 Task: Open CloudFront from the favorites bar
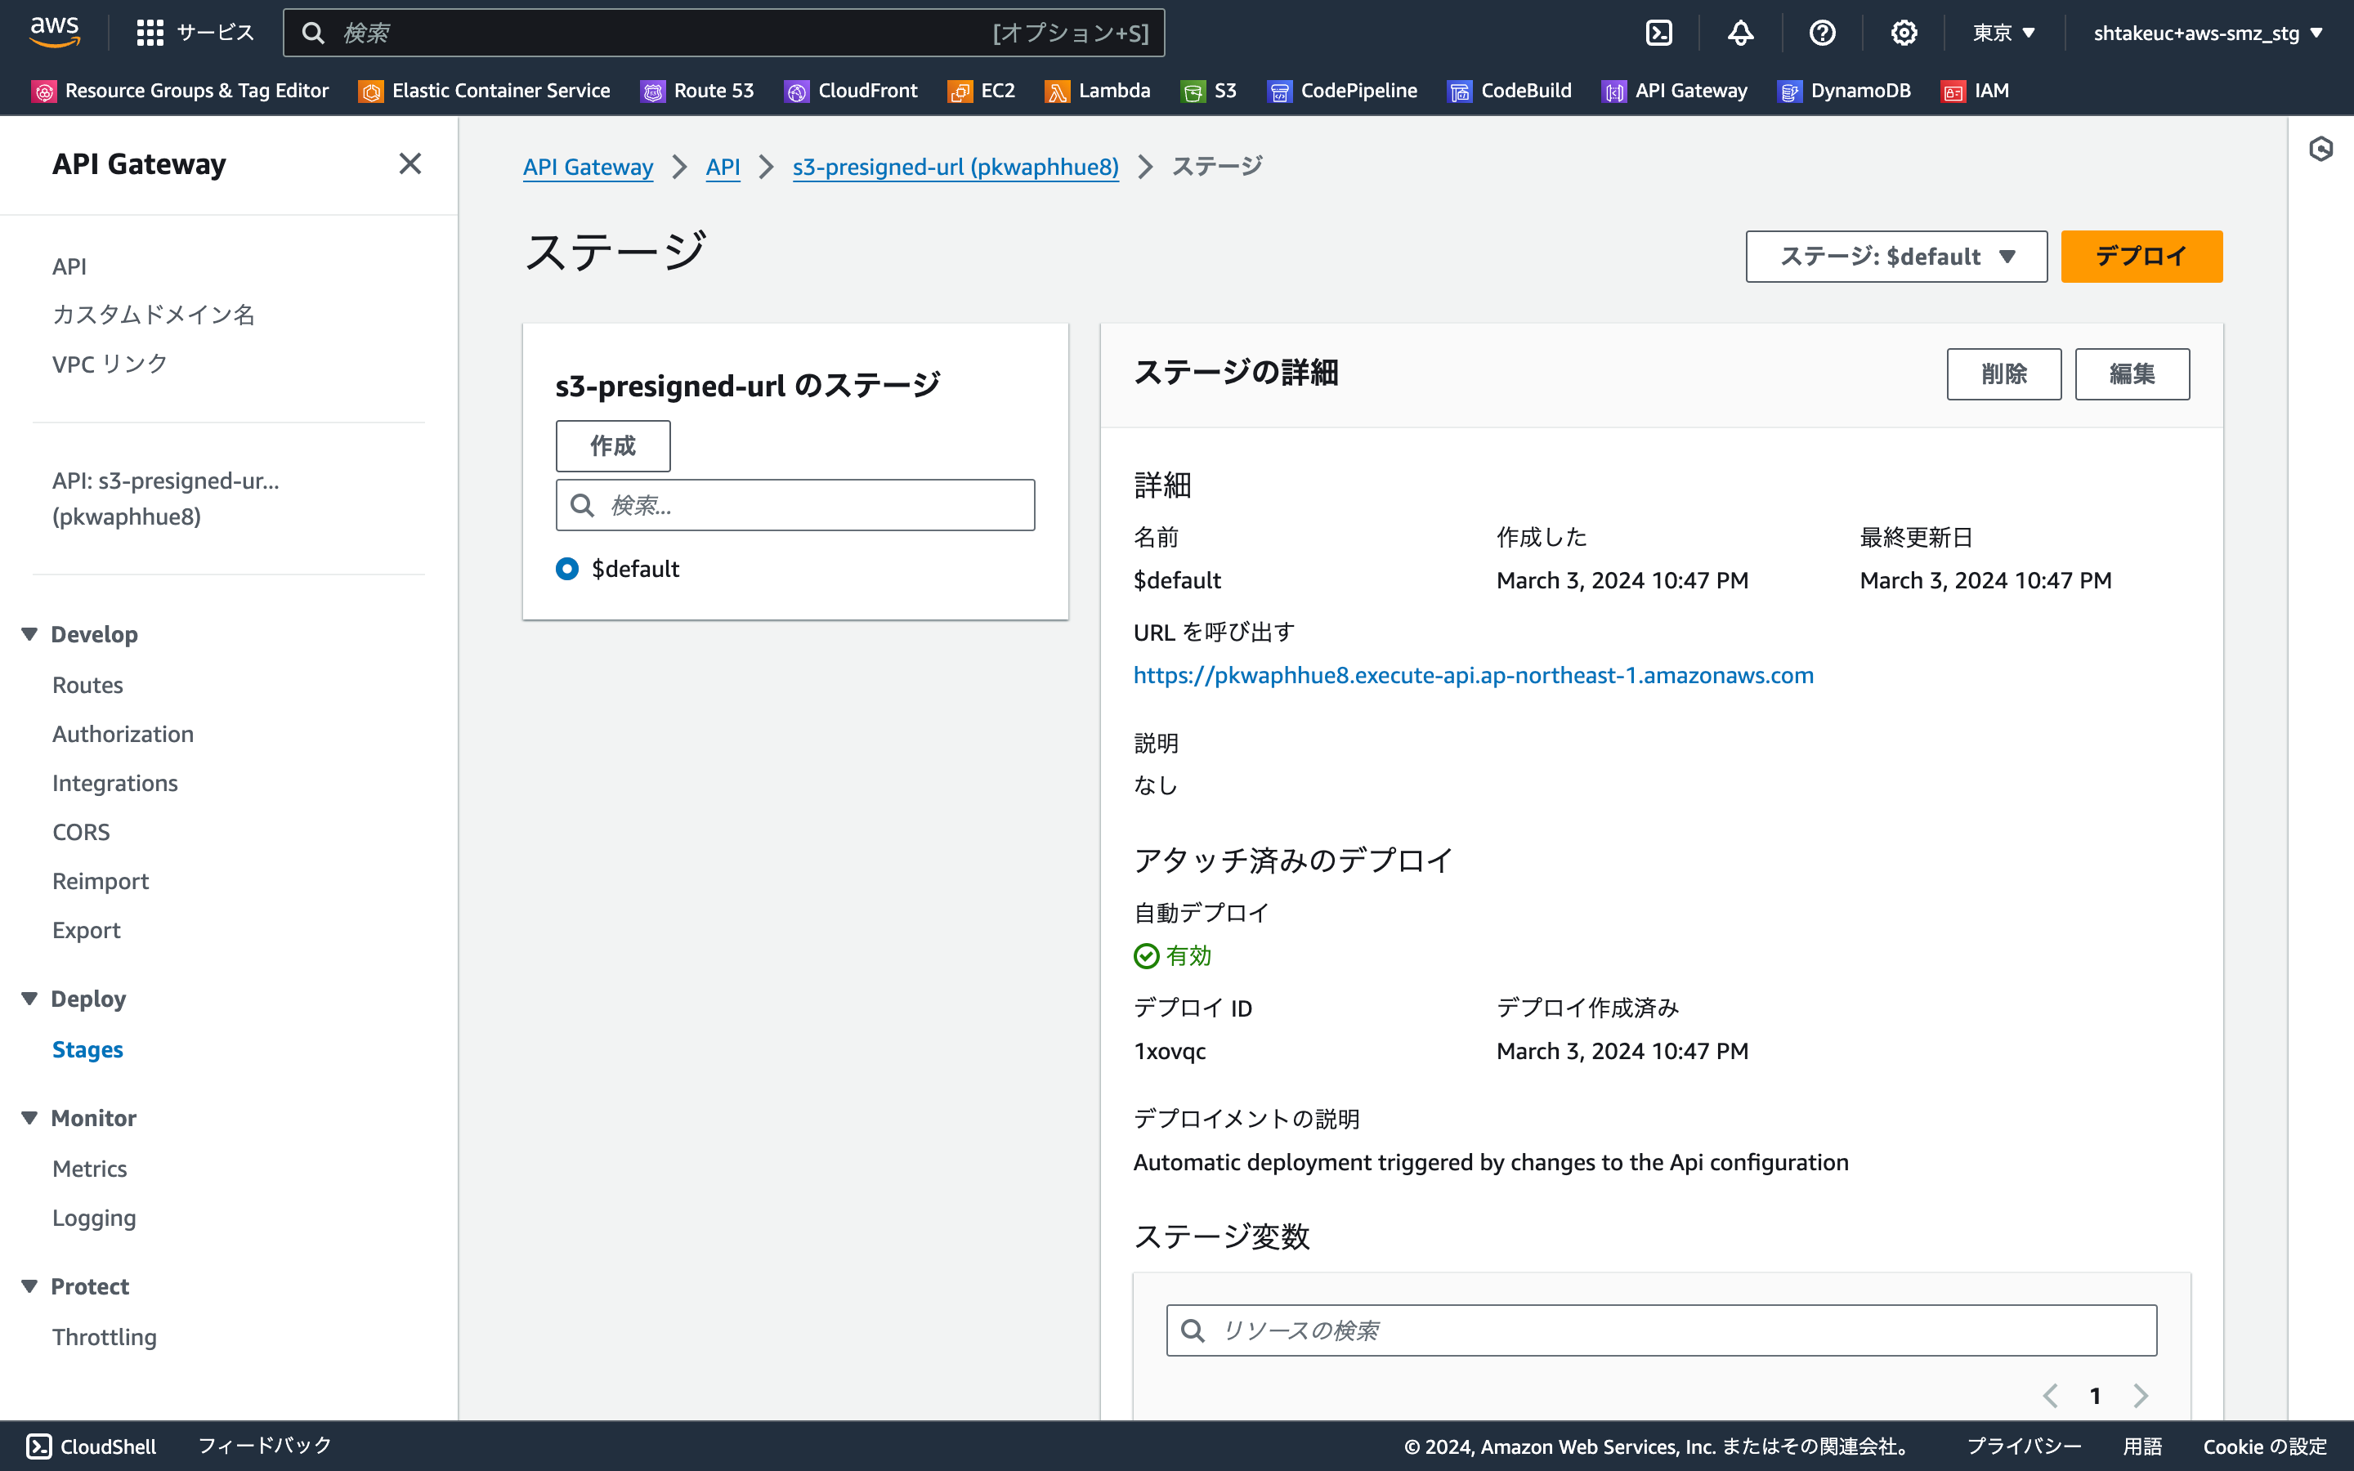pyautogui.click(x=851, y=91)
